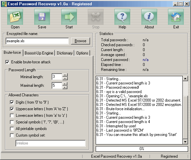Viewport: 191px width, 160px height.
Task: Uncheck Digits from '0' to '9'
Action: click(12, 102)
